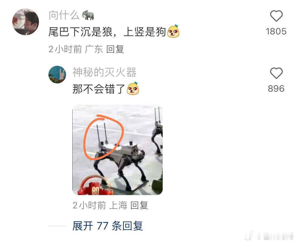Tap the elephant emoji beside 向什么
The image size is (296, 243).
[88, 15]
